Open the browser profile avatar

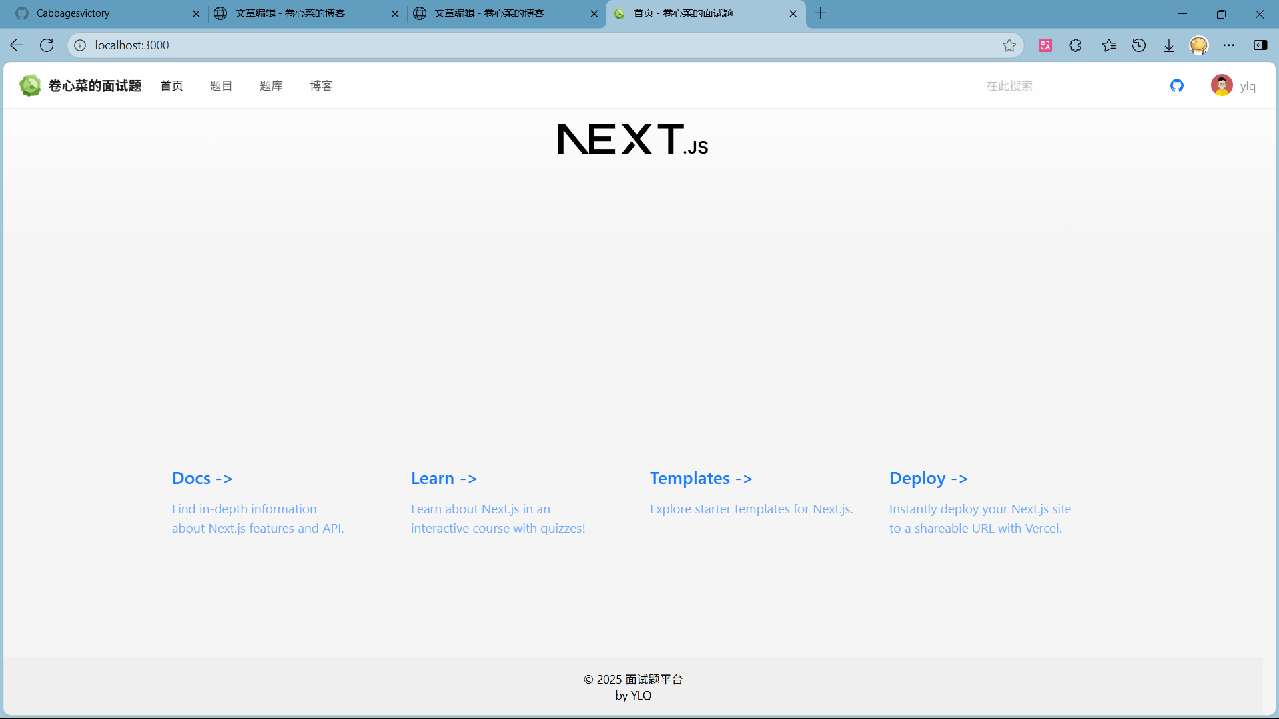[x=1199, y=45]
